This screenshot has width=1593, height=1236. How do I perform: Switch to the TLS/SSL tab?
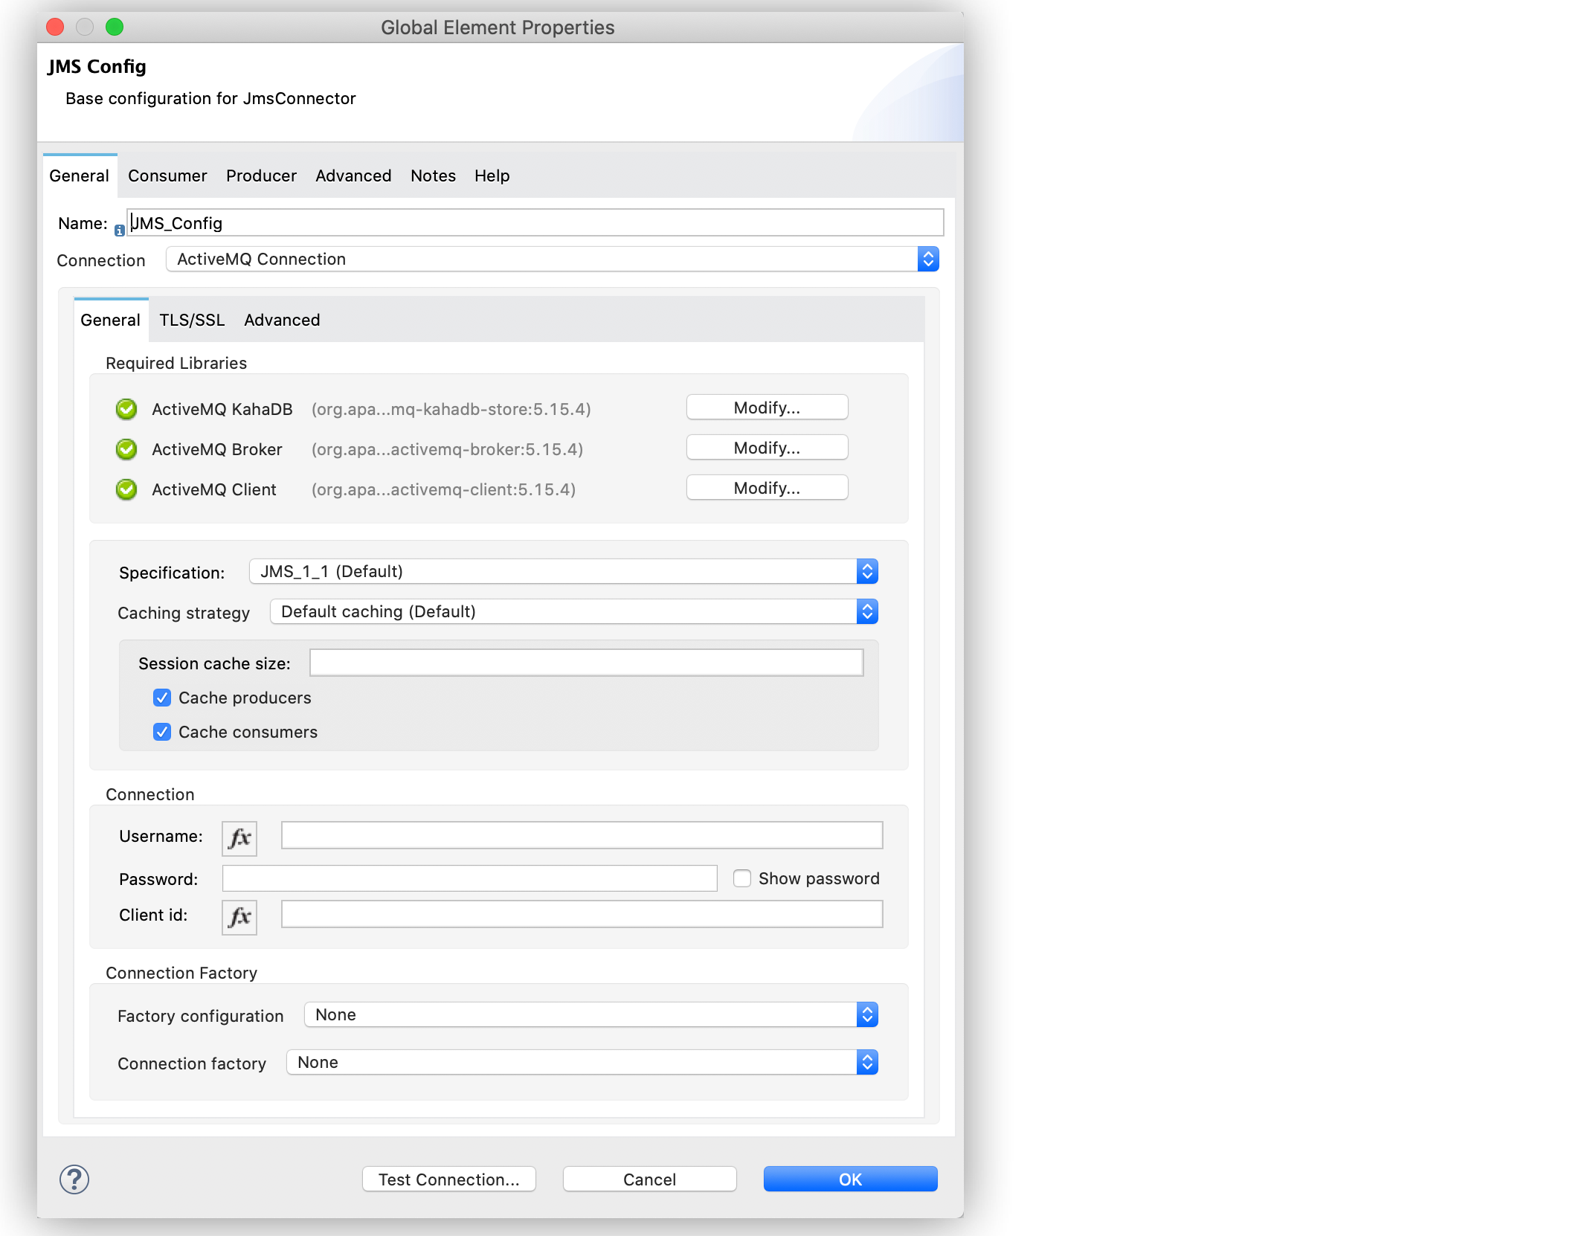[191, 320]
